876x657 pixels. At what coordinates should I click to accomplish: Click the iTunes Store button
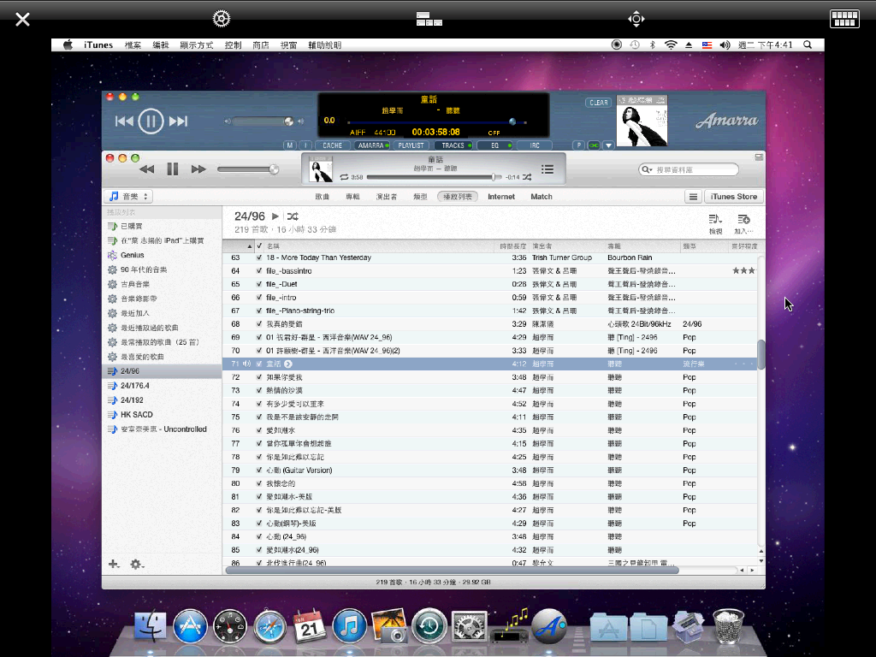pyautogui.click(x=733, y=197)
